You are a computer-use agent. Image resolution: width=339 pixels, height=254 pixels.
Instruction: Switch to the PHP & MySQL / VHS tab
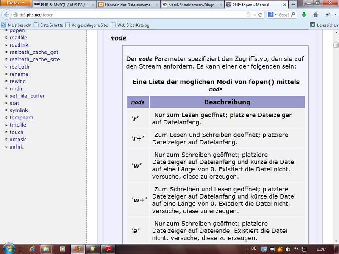(64, 5)
